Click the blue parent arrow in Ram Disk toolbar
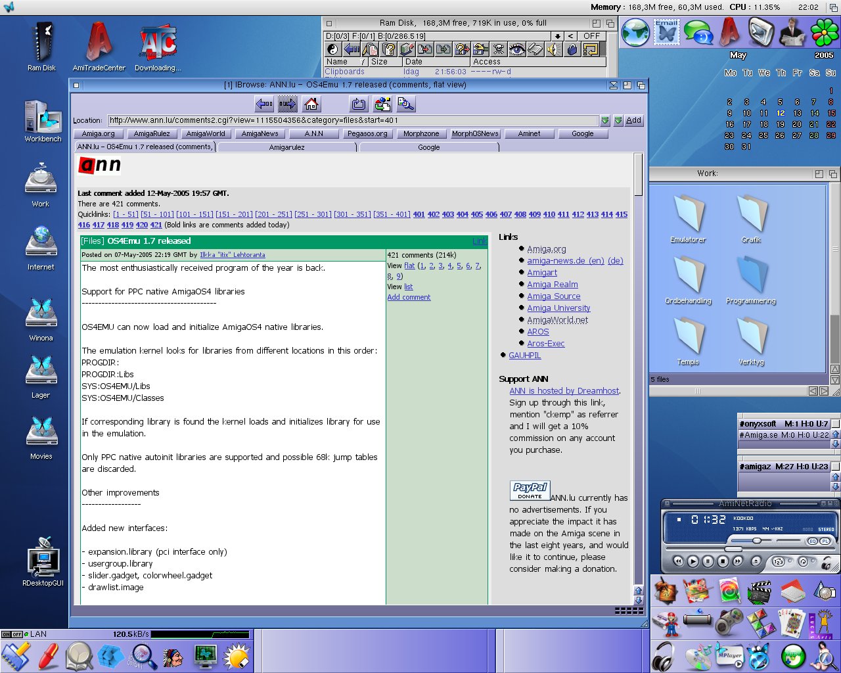841x673 pixels. tap(352, 49)
